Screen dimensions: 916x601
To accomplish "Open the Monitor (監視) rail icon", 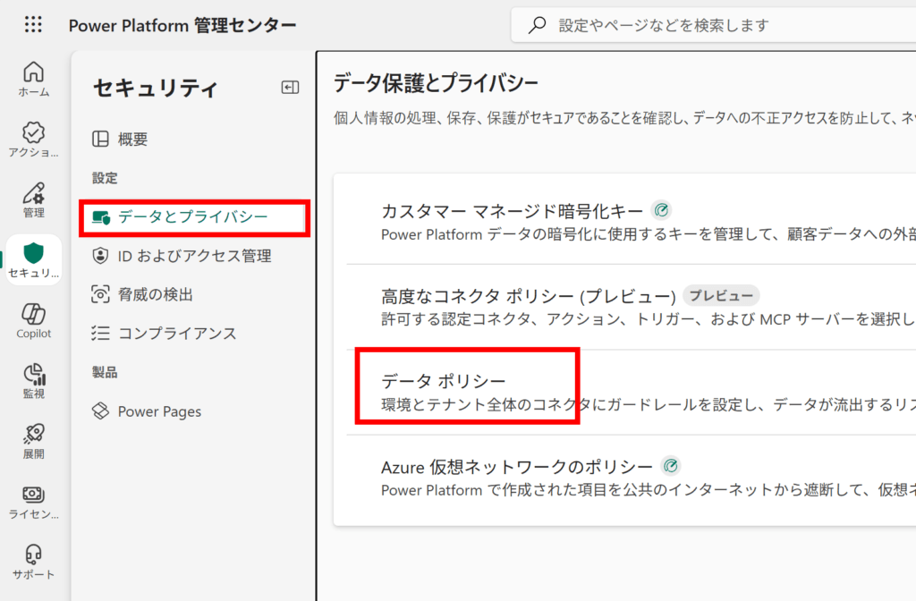I will tap(33, 380).
